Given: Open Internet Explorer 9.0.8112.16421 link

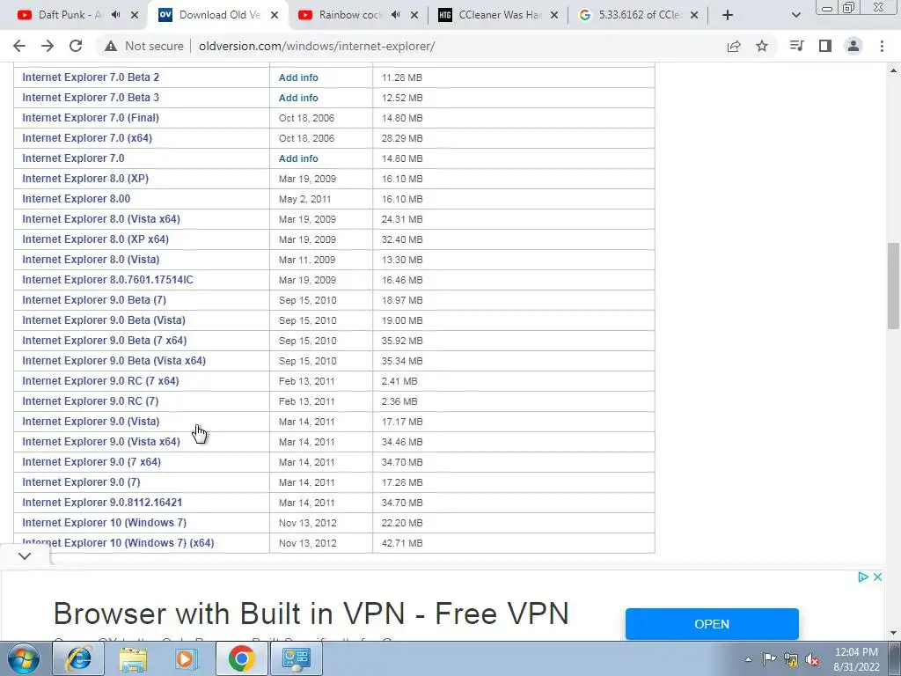Looking at the screenshot, I should [x=102, y=503].
